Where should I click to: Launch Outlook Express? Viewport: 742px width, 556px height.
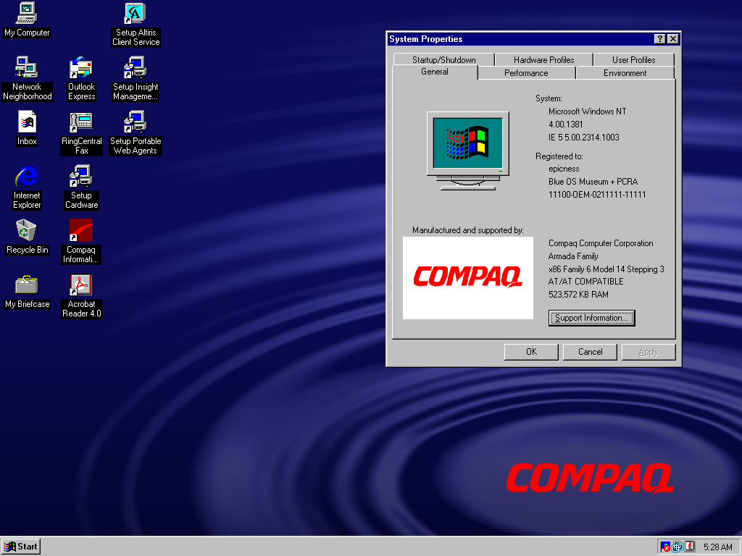pyautogui.click(x=80, y=67)
